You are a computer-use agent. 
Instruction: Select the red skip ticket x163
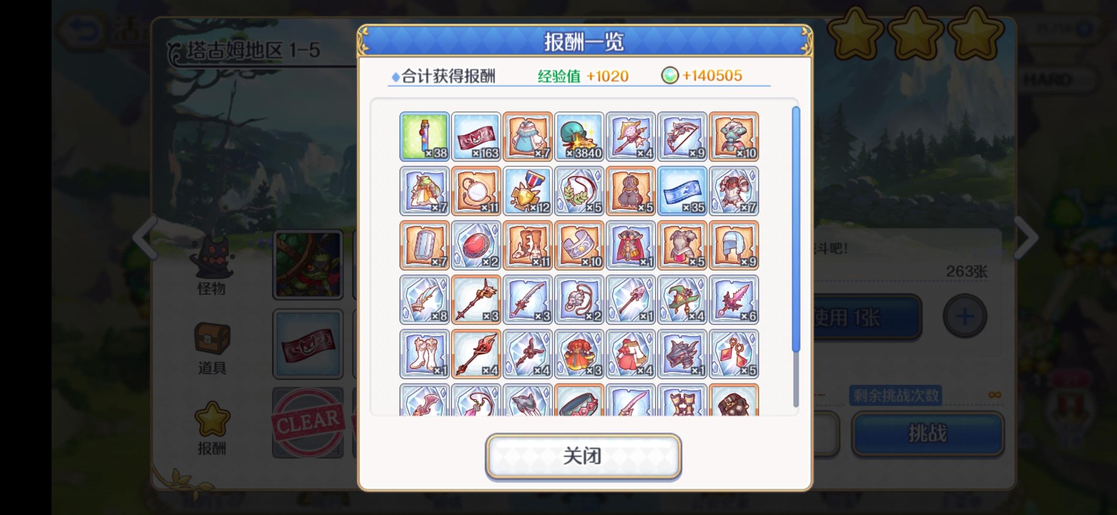tap(476, 136)
